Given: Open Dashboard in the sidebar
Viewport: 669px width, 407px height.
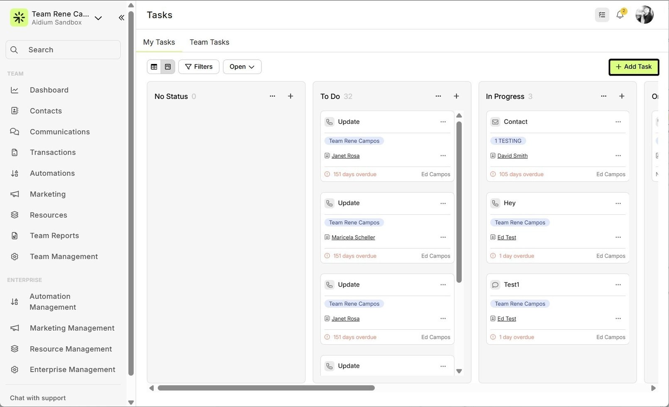Looking at the screenshot, I should [x=49, y=90].
